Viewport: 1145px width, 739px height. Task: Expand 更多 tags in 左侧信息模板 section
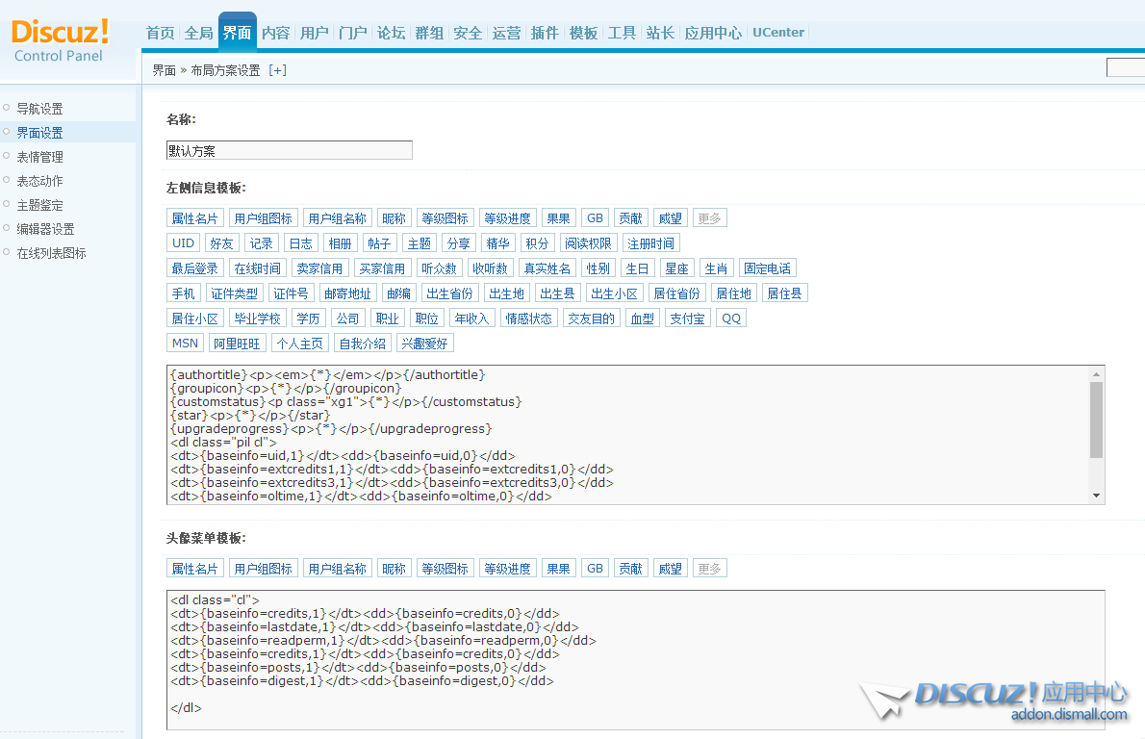[x=709, y=218]
